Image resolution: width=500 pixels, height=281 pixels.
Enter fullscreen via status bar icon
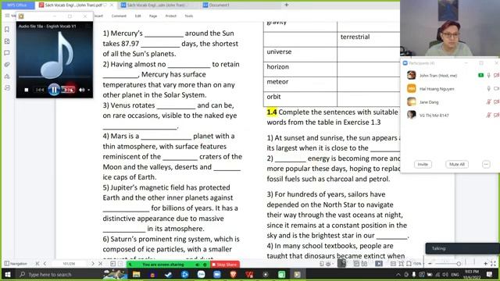(x=493, y=264)
